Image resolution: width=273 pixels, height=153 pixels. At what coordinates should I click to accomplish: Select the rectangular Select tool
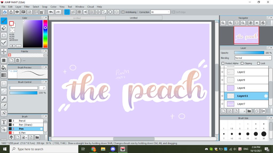tap(4, 84)
